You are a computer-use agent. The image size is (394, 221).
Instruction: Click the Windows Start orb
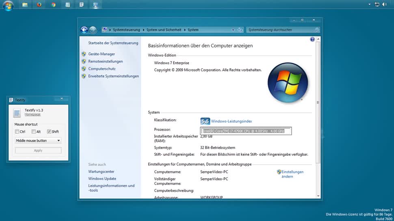pyautogui.click(x=8, y=5)
